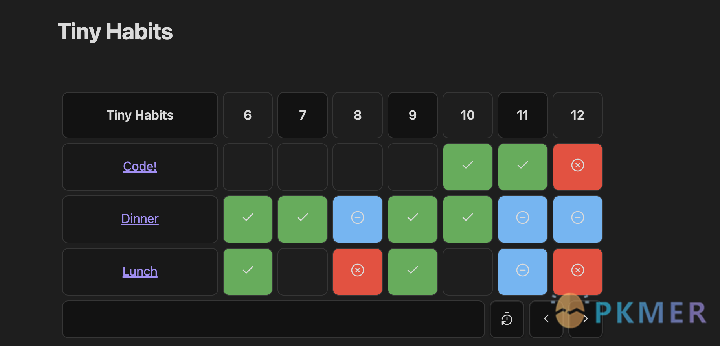This screenshot has width=720, height=346.
Task: Click the empty input bar below the table
Action: (x=274, y=319)
